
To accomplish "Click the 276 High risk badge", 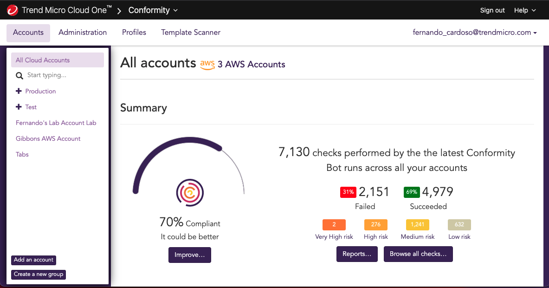I will pos(376,224).
